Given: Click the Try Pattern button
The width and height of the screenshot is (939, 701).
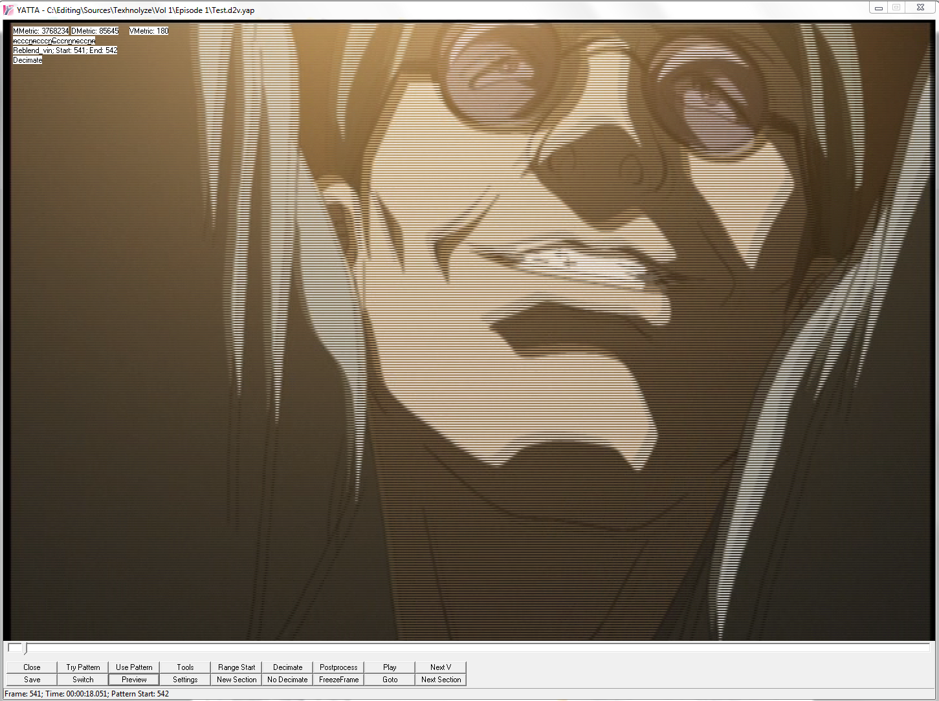Looking at the screenshot, I should point(83,667).
